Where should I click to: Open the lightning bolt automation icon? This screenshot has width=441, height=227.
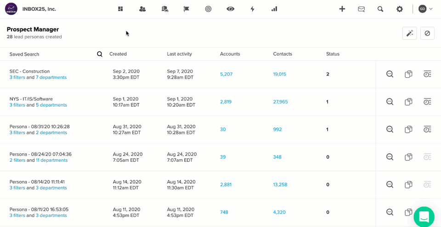click(252, 9)
